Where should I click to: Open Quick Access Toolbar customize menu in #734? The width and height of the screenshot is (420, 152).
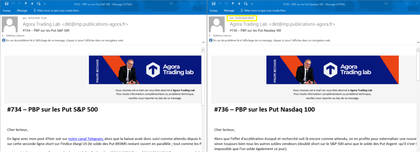[x=45, y=4]
